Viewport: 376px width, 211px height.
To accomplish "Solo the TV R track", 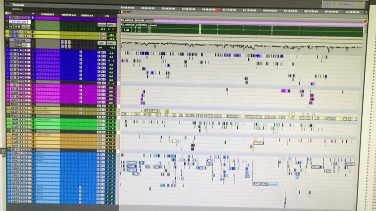I will click(x=25, y=36).
